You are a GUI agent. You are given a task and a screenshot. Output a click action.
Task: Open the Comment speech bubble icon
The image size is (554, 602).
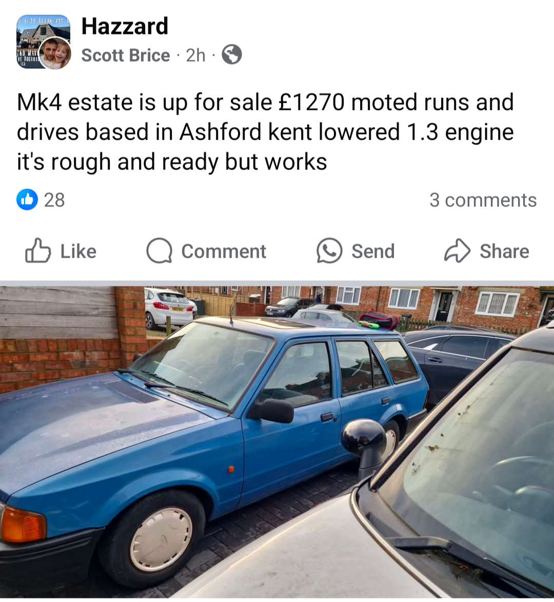coord(159,251)
